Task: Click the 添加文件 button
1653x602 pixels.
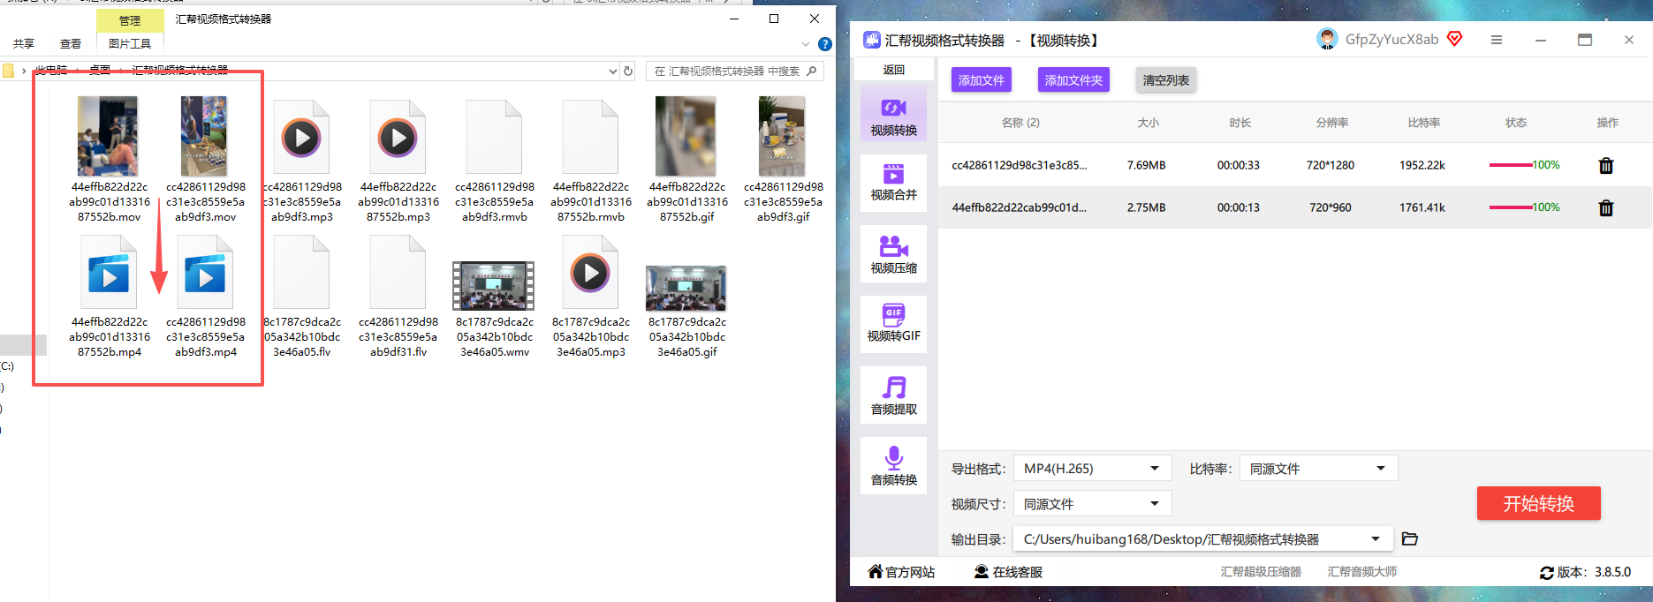Action: [982, 80]
